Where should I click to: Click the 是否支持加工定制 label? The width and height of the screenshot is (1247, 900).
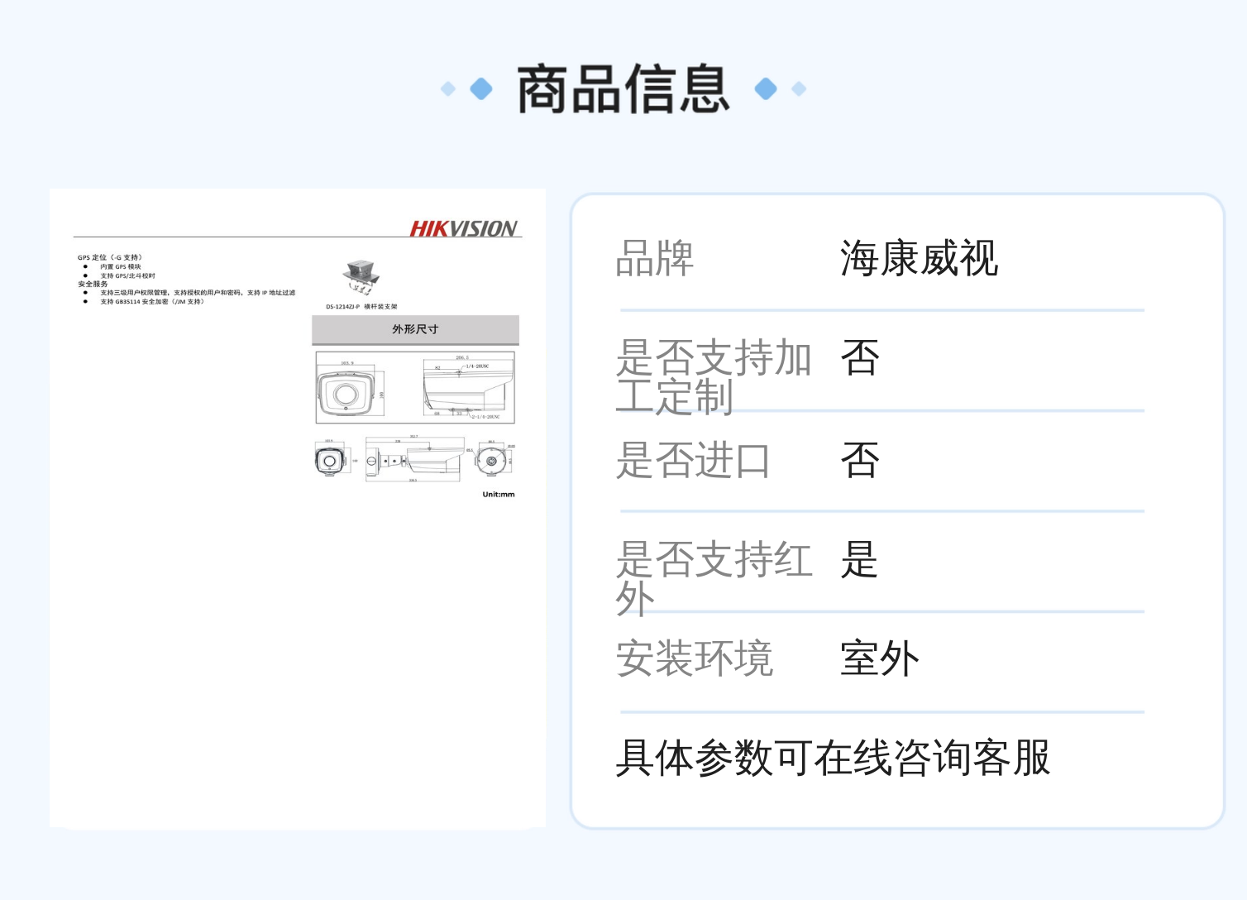tap(714, 376)
